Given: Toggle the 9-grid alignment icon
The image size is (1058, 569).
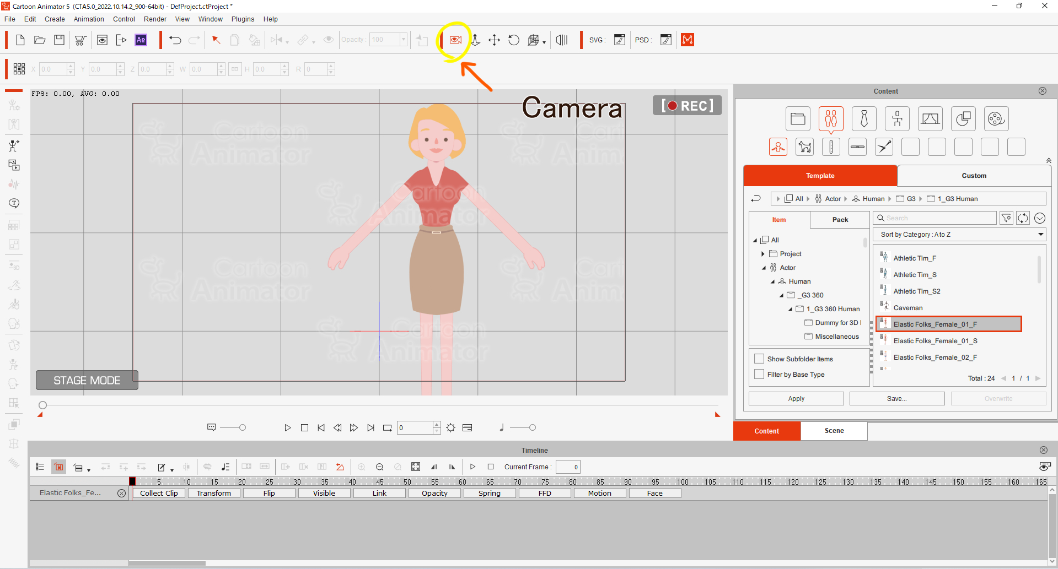Looking at the screenshot, I should [19, 69].
